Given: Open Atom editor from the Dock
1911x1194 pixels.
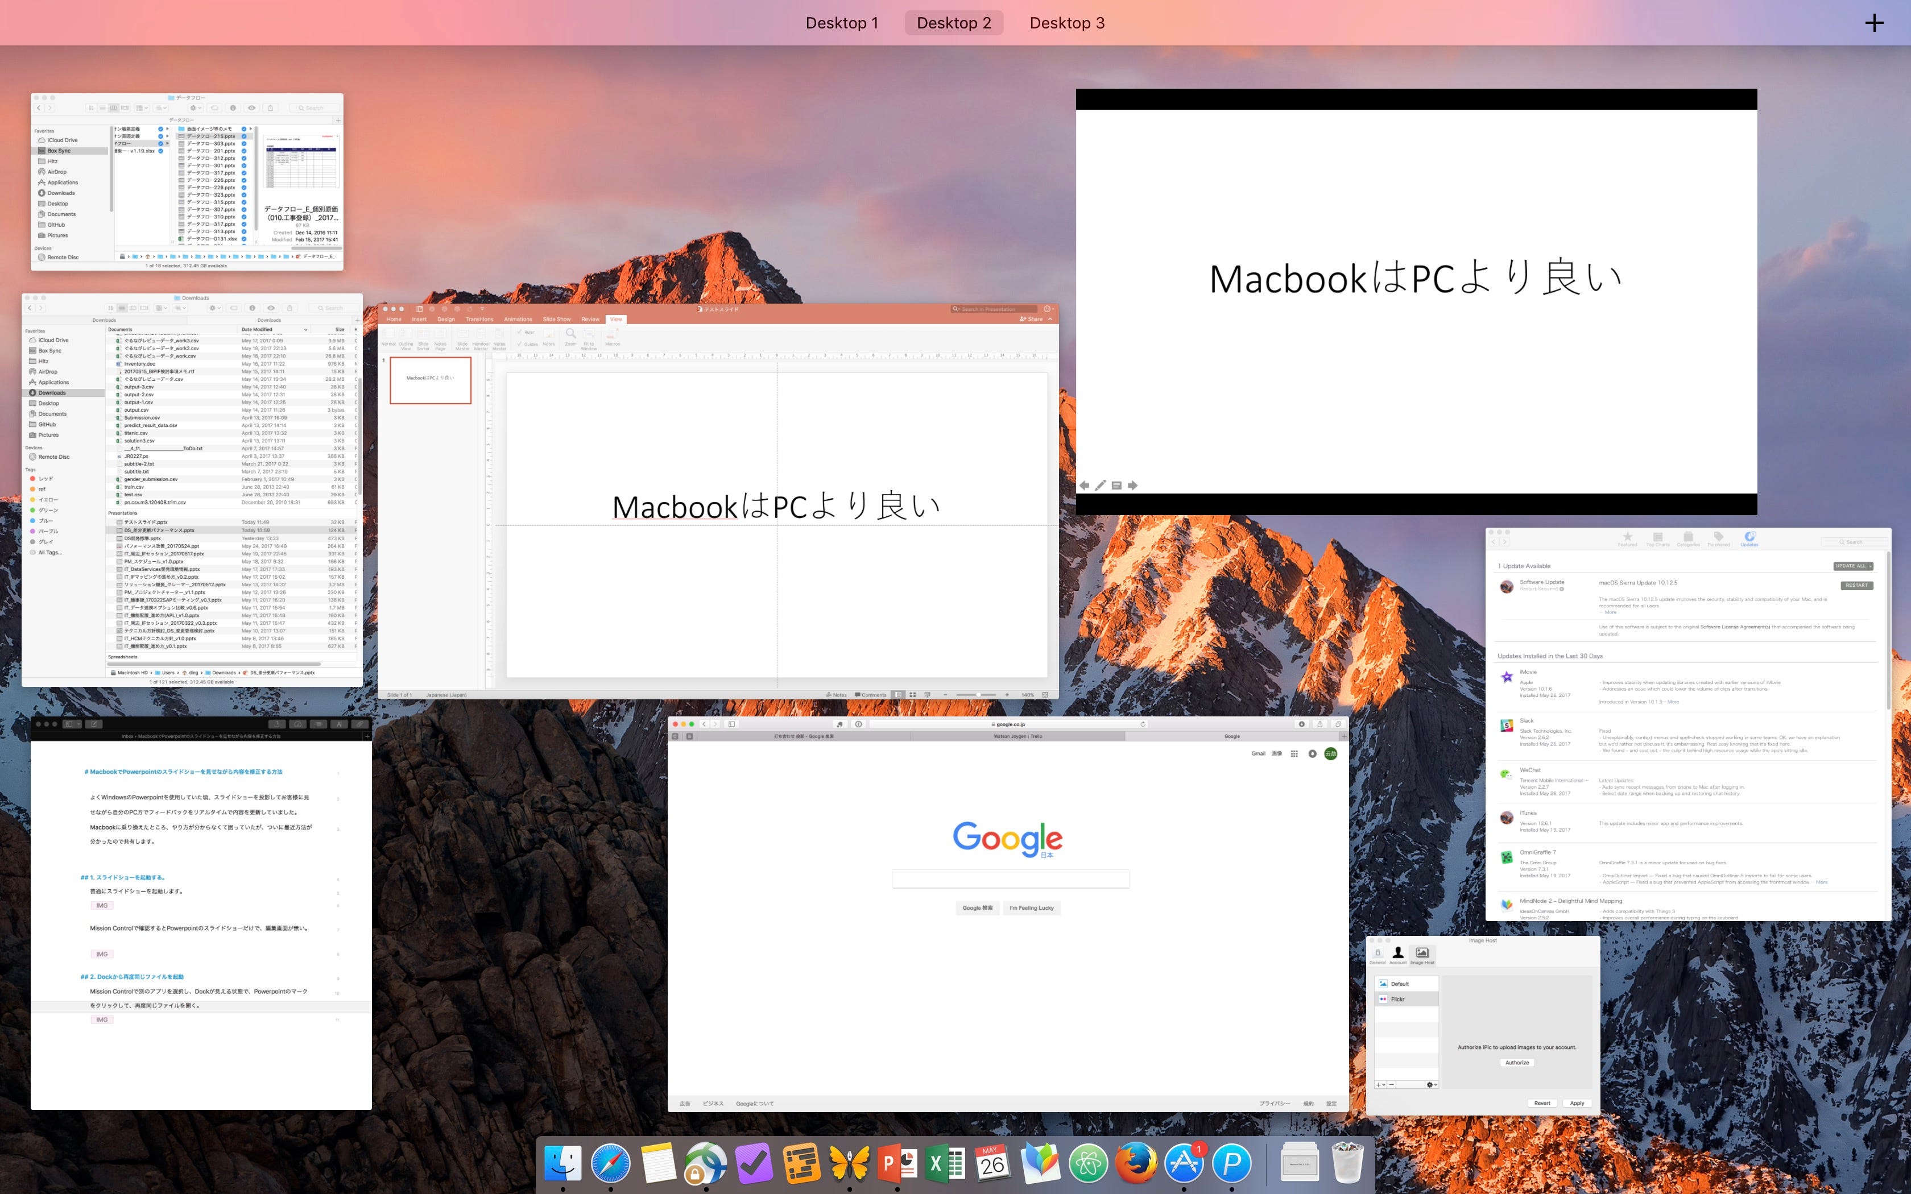Looking at the screenshot, I should click(x=1088, y=1162).
